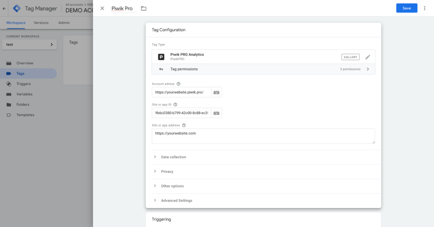Edit tag type with pencil icon
This screenshot has height=227, width=434.
click(x=367, y=57)
